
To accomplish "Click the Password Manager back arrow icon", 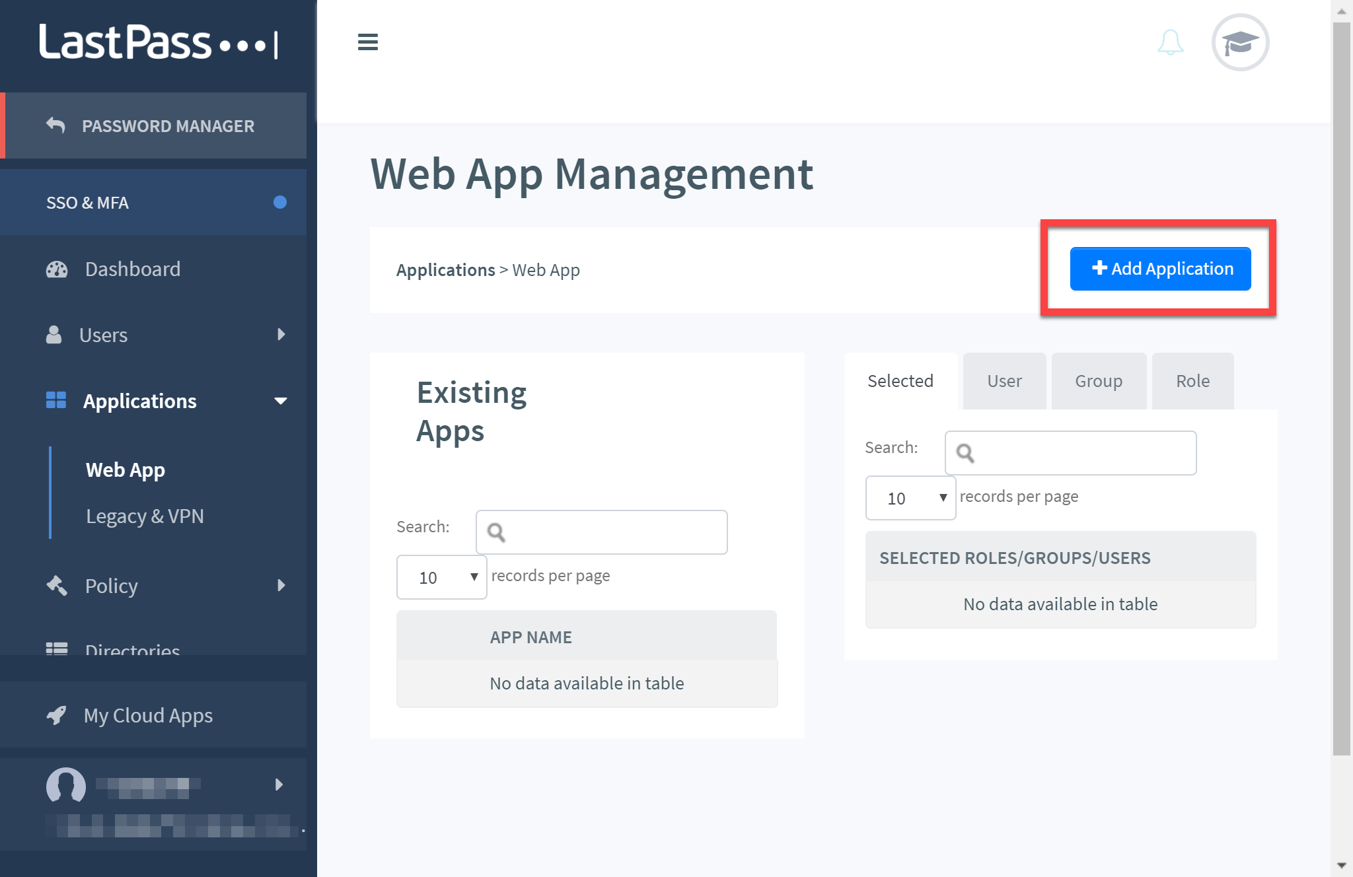I will pos(55,125).
